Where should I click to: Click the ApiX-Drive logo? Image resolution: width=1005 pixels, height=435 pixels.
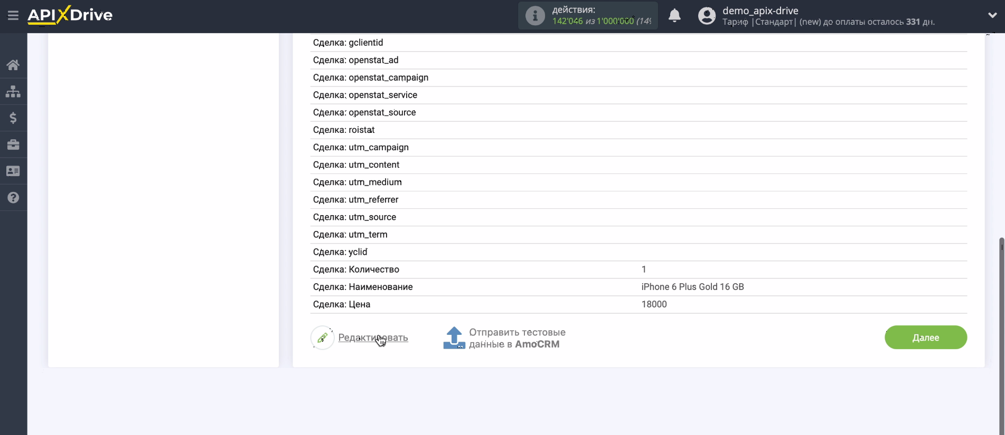[x=70, y=15]
